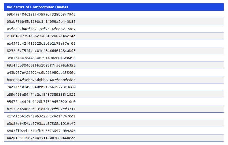Viewport: 228px width, 145px height.
Task: Click hash a43b957ef22072fc0b213989ab15560d
Action: [x=41, y=73]
